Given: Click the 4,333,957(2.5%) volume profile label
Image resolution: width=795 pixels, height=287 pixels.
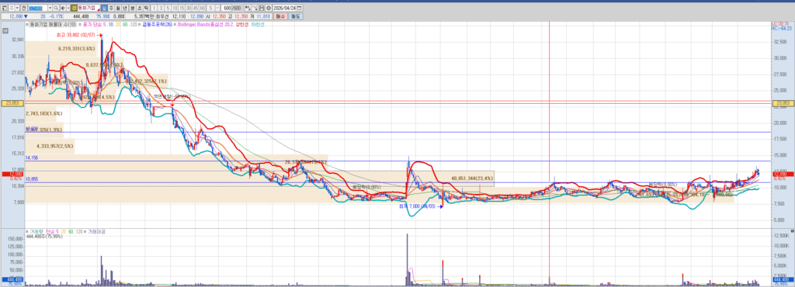Looking at the screenshot, I should pyautogui.click(x=55, y=147).
